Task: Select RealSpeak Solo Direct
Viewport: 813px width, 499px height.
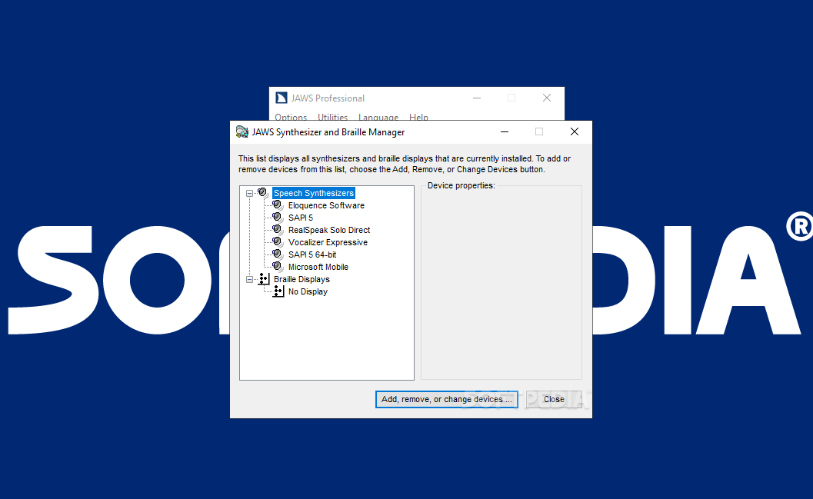Action: [x=329, y=230]
